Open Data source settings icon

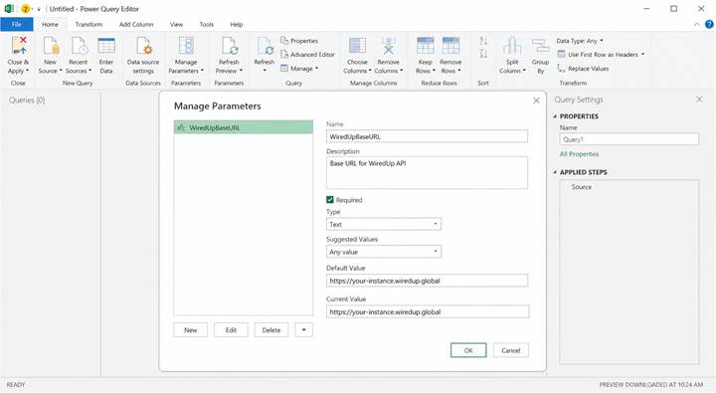[x=144, y=46]
